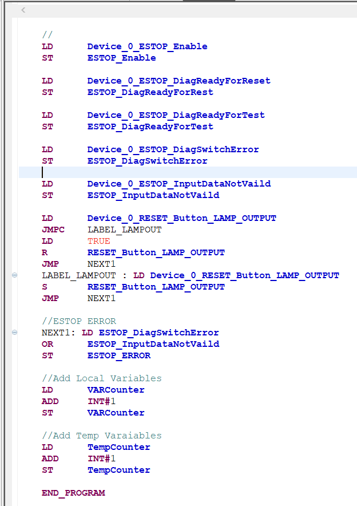Click LABEL_LAMPOUT jump target after JMPC
This screenshot has height=506, width=357.
[125, 230]
